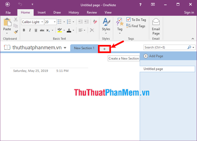Apply the black font color
197x141 pixels.
point(69,30)
